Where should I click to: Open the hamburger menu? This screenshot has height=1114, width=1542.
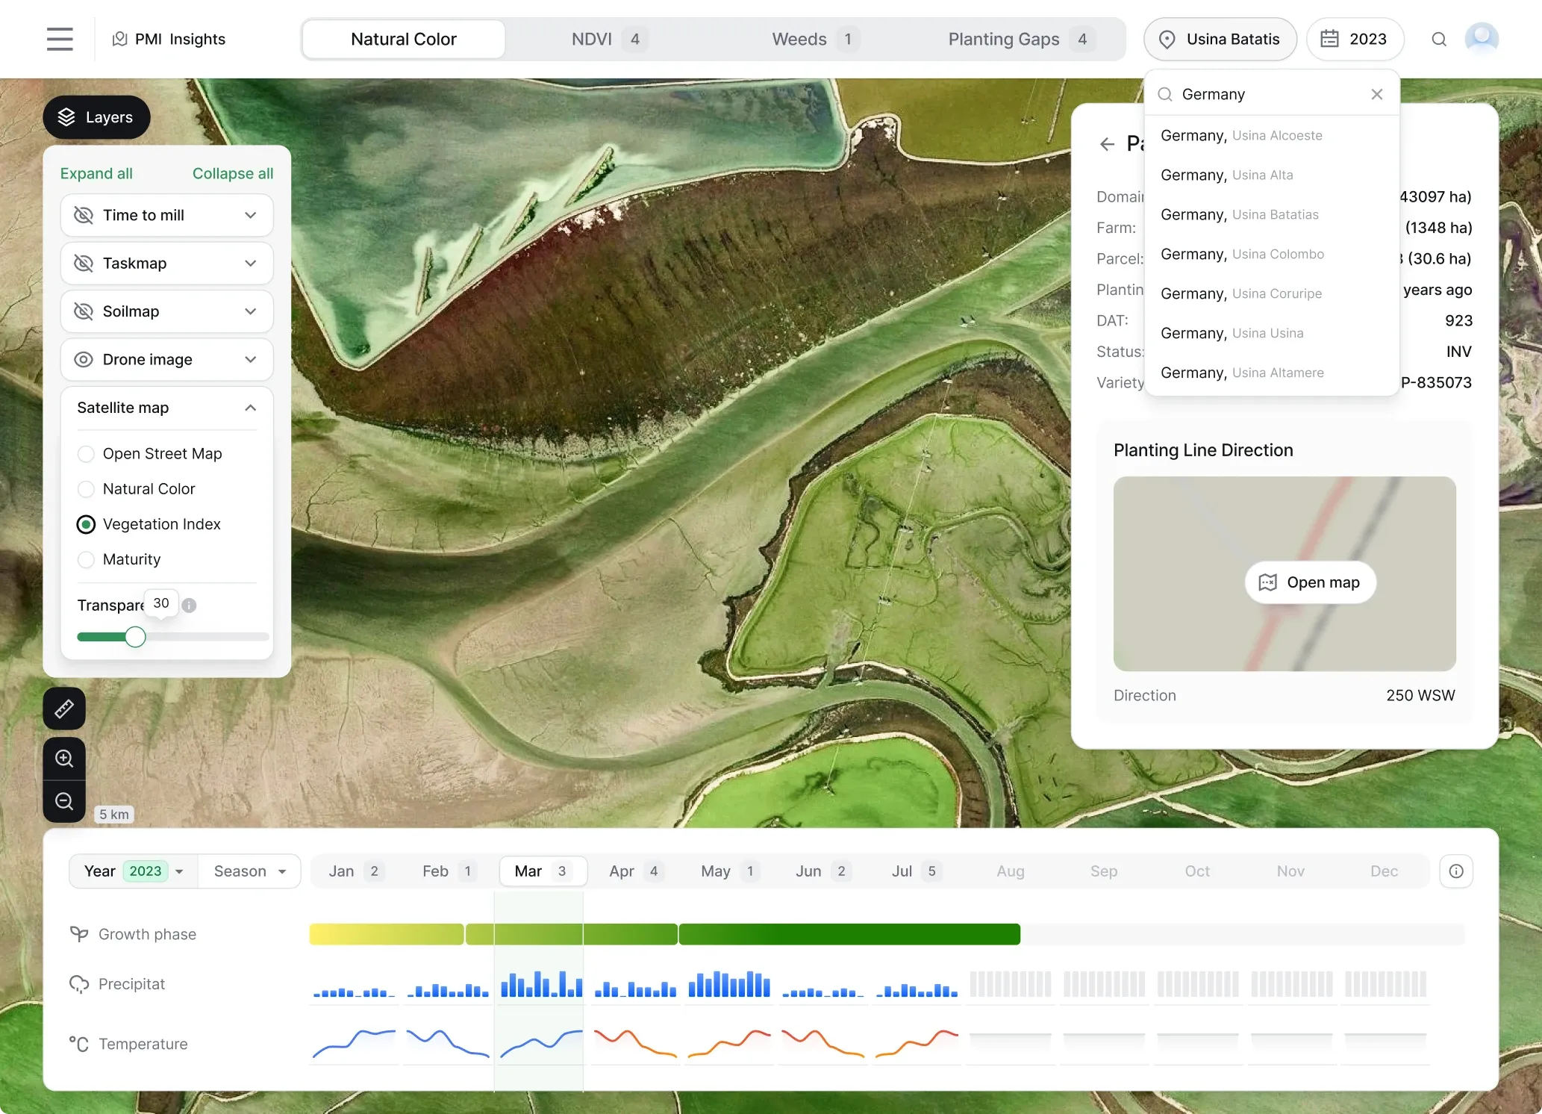[x=60, y=39]
